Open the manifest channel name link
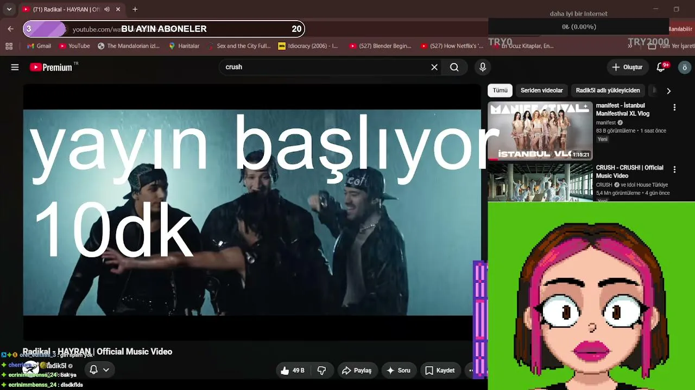 606,123
